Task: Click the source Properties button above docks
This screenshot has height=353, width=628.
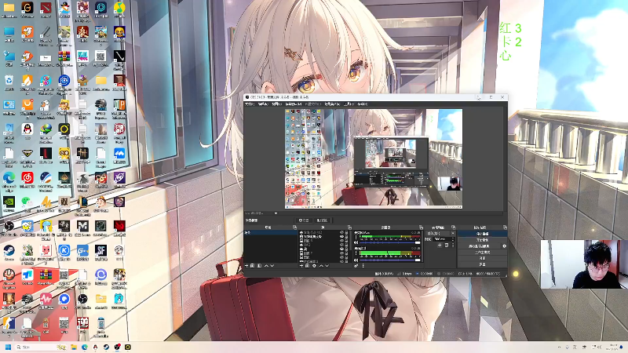Action: 304,220
